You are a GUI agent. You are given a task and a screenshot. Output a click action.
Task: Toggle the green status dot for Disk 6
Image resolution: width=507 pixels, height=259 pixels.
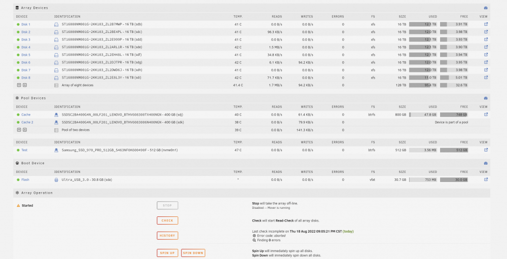coord(18,62)
